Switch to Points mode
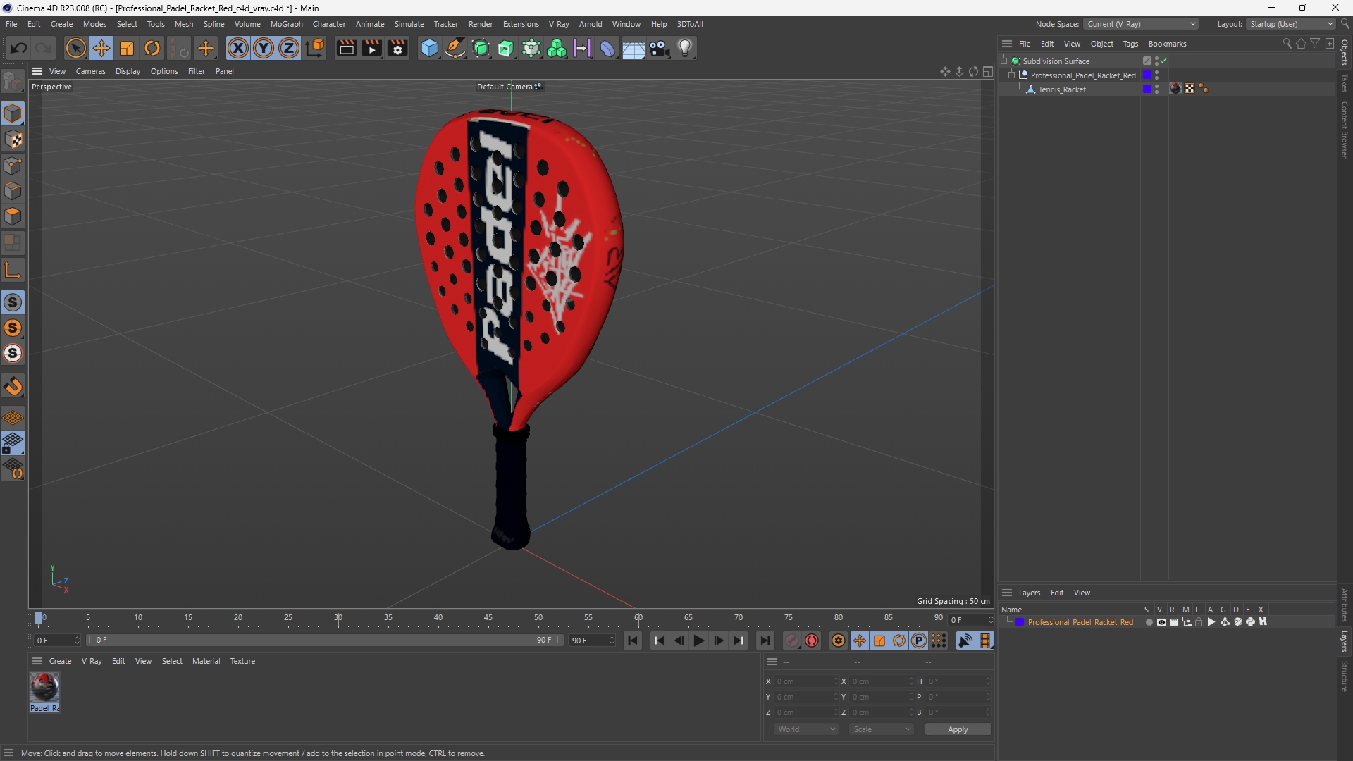This screenshot has width=1353, height=761. [13, 166]
